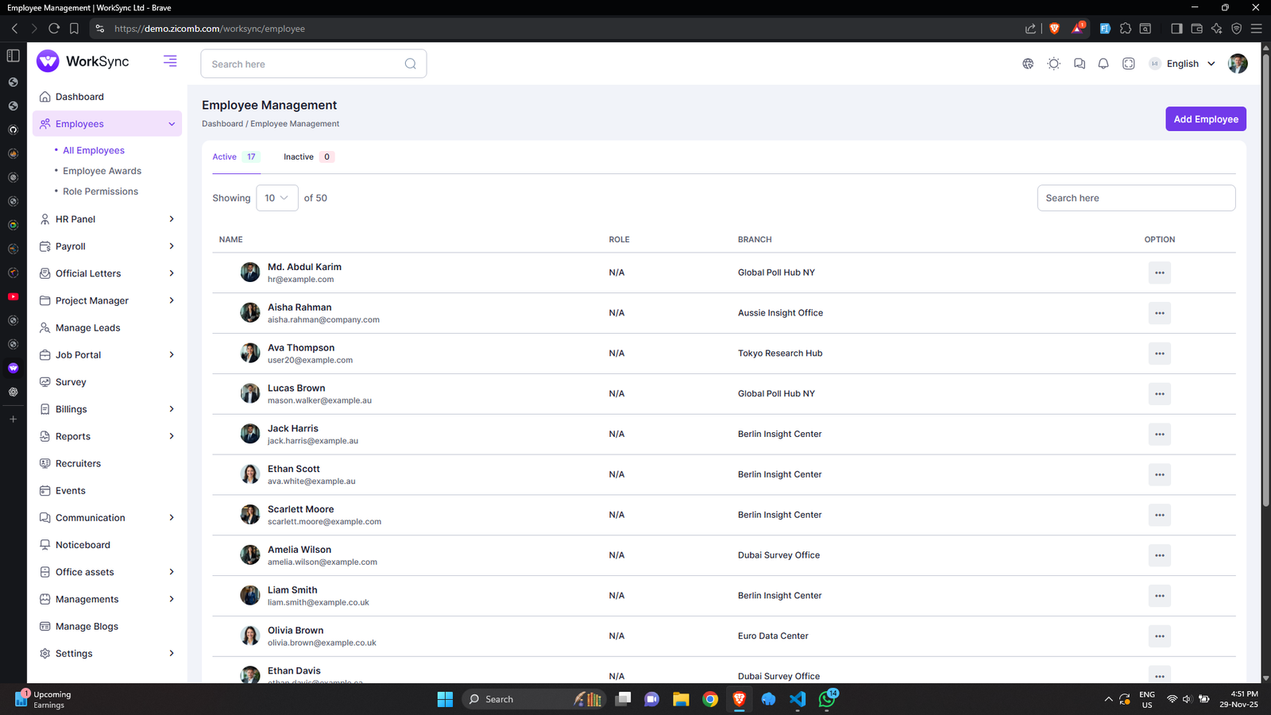Image resolution: width=1271 pixels, height=715 pixels.
Task: Open the rows-per-page dropdown showing 10
Action: click(x=276, y=198)
